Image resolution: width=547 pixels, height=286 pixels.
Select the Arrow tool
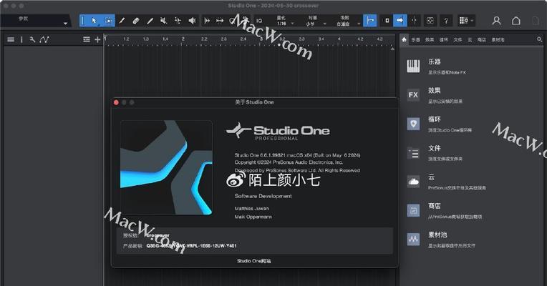tap(94, 21)
